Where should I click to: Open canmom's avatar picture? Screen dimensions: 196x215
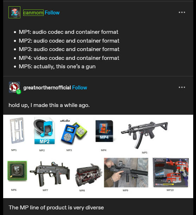coord(14,12)
